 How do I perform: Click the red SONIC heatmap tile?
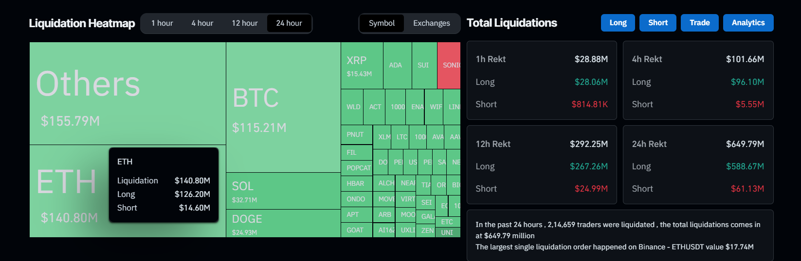pyautogui.click(x=449, y=65)
